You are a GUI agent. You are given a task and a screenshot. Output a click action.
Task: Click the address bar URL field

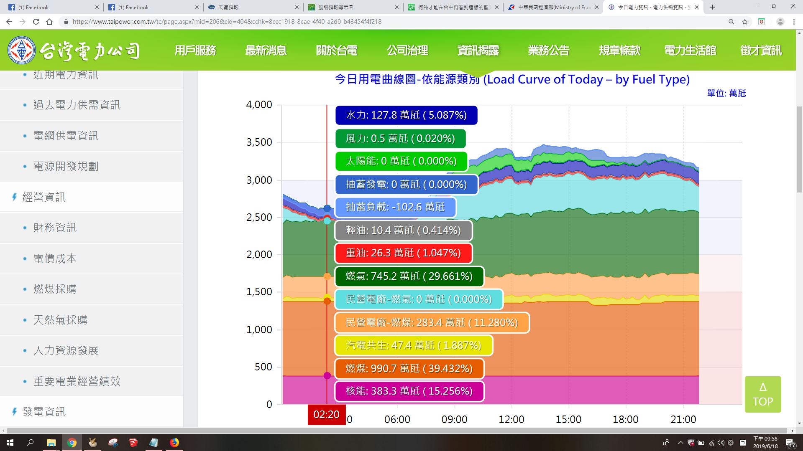(393, 22)
